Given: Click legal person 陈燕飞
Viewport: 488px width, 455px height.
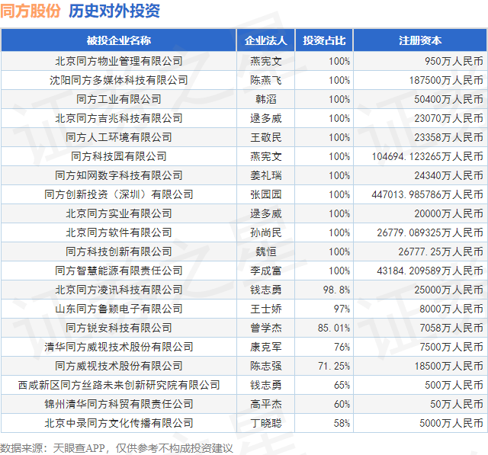Looking at the screenshot, I should click(266, 80).
